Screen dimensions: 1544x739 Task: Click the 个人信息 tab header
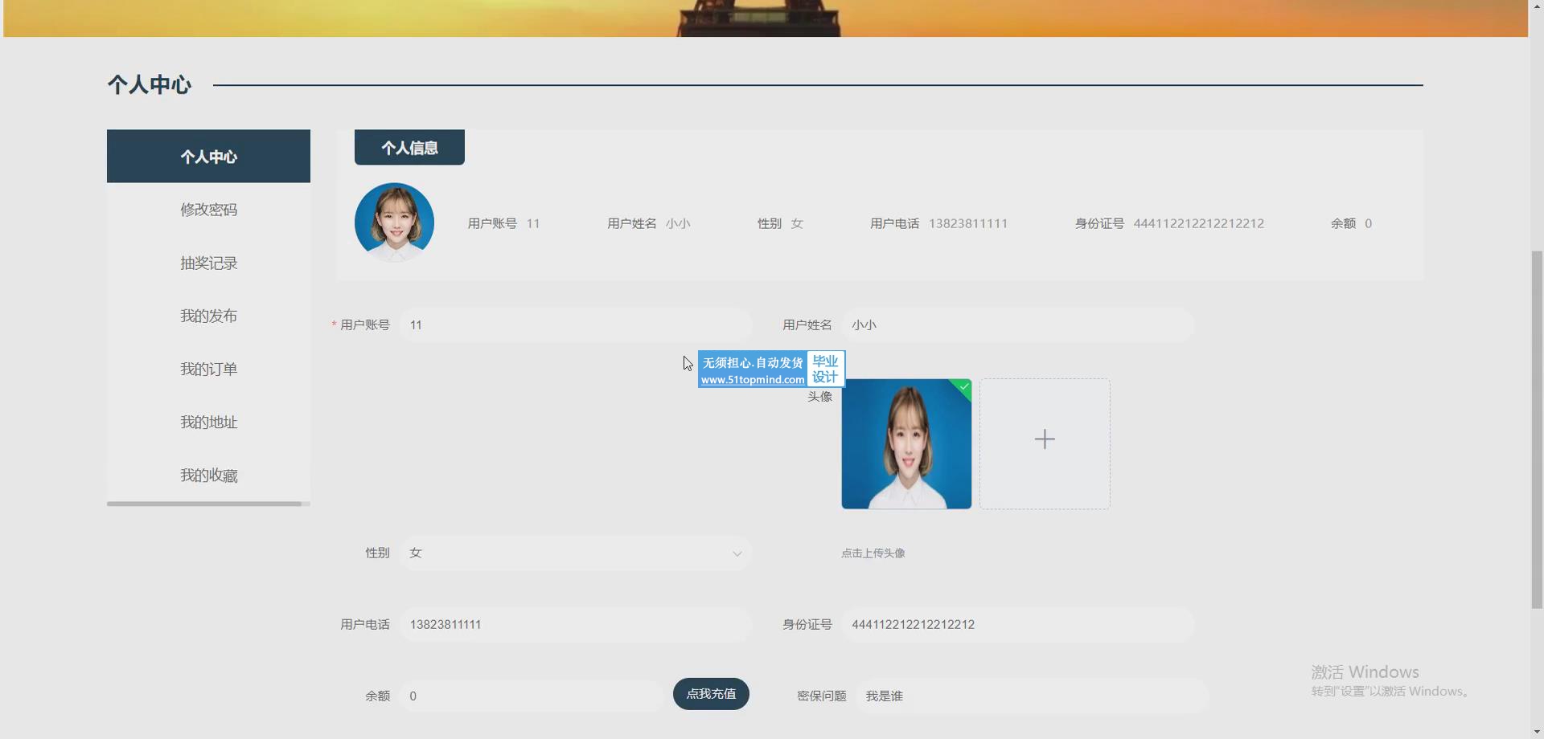(x=409, y=148)
